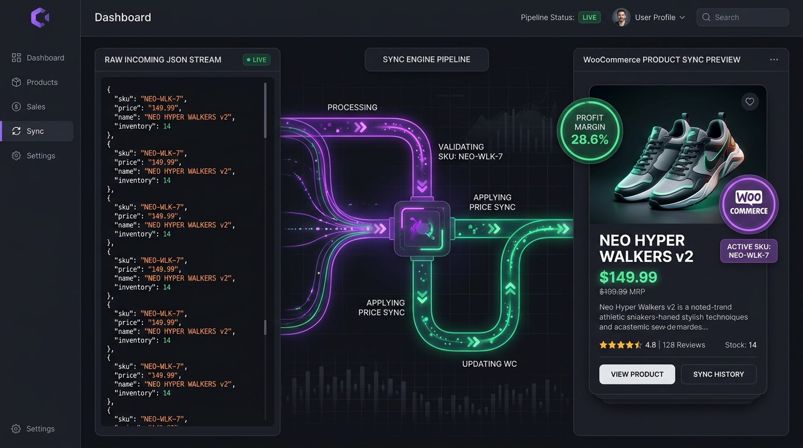Click the Stock: 14 value
Screen dimensions: 803x448
pos(741,345)
